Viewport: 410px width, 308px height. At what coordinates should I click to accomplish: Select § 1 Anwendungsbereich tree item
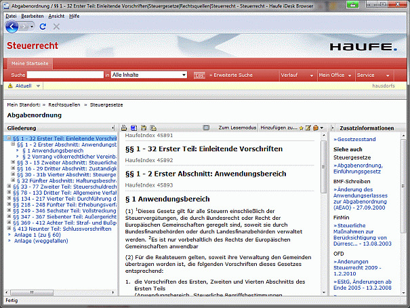[53, 151]
